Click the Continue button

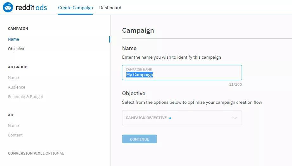coord(140,139)
